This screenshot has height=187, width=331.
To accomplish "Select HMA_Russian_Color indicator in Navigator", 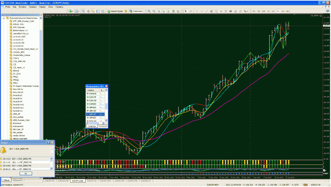I will [21, 120].
